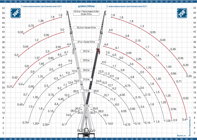Viewport: 197px width, 140px height.
Task: Click the load value 1,37
Action: point(37,58)
